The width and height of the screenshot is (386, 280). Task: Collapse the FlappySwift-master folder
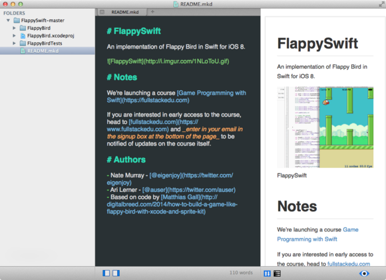(8, 20)
